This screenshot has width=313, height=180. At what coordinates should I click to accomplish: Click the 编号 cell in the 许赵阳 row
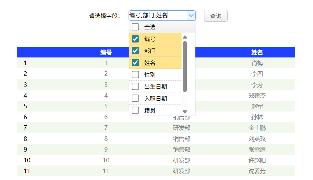[x=106, y=160]
